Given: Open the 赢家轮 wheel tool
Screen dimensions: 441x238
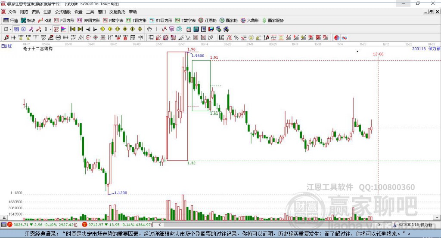Looking at the screenshot, I should (x=229, y=21).
